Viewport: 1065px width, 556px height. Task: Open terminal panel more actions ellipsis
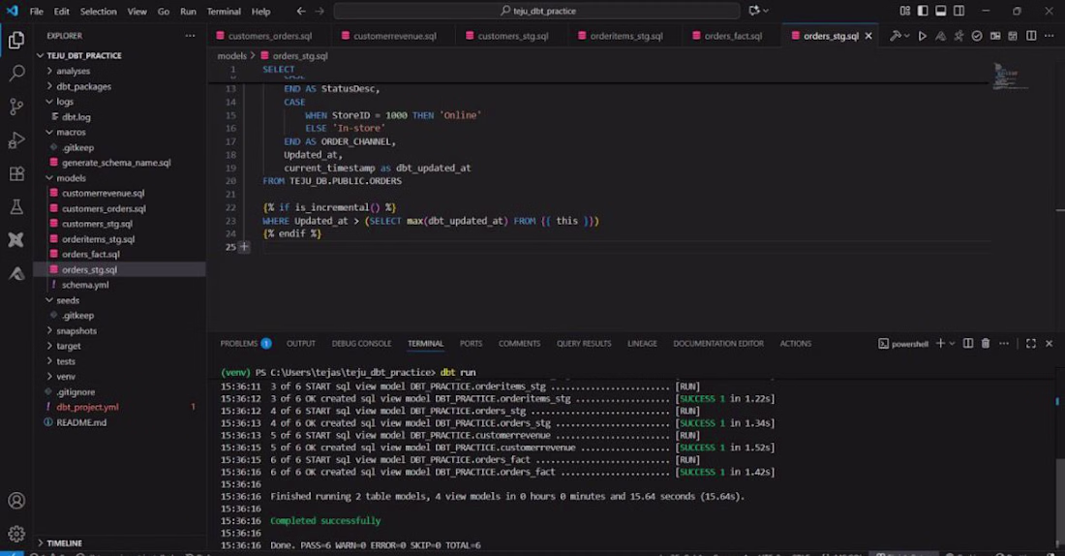coord(1004,343)
